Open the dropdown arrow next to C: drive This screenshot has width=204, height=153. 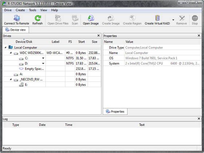[x=43, y=58]
